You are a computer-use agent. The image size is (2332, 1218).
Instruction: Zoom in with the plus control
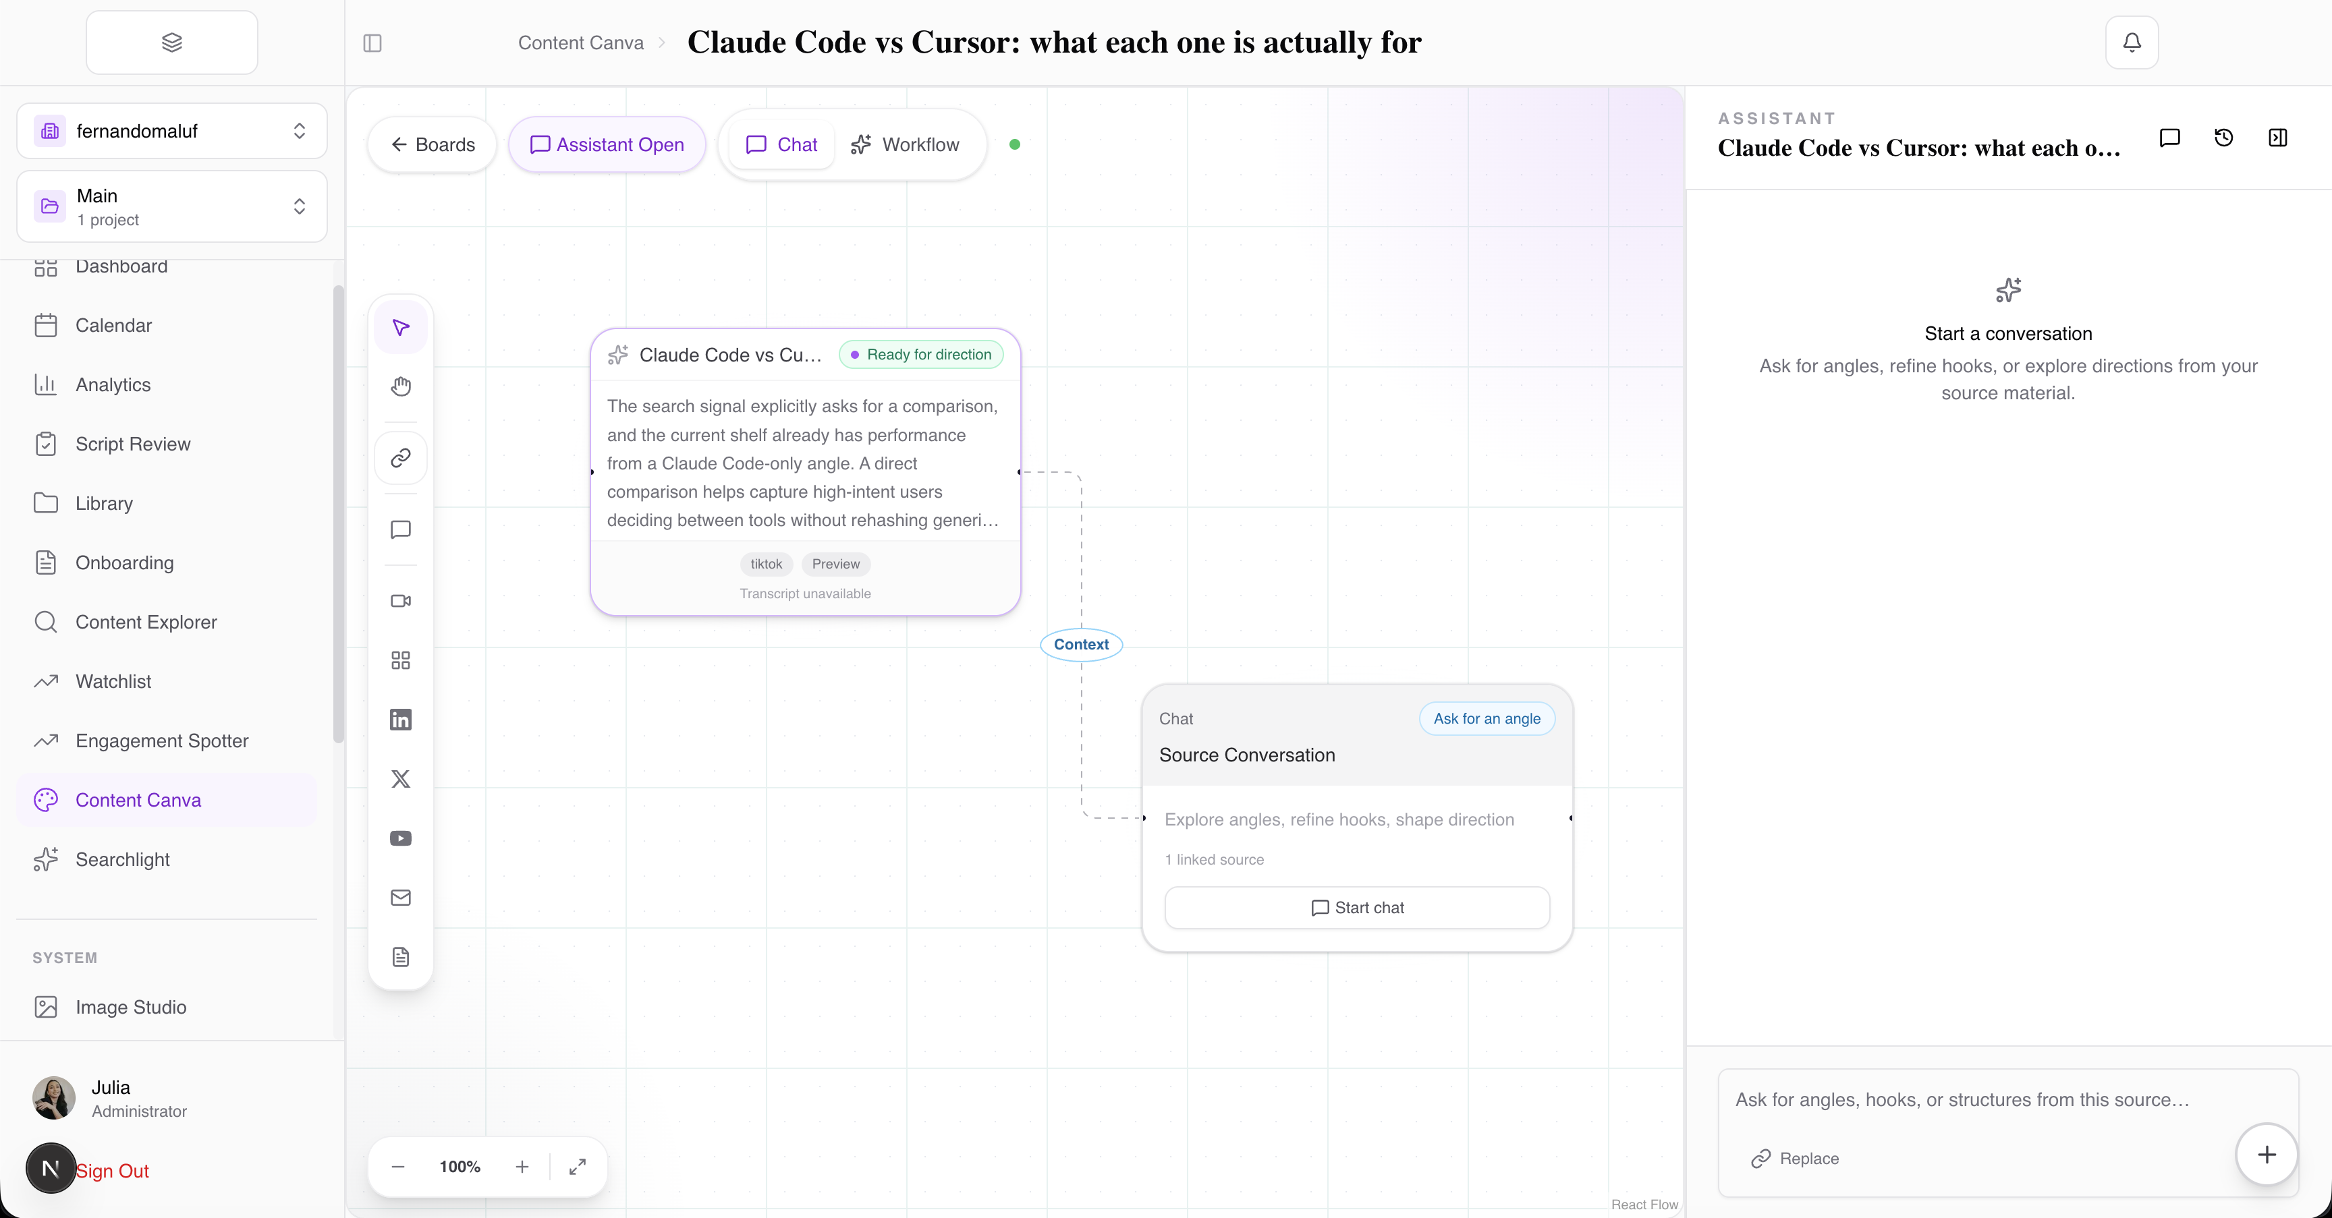click(x=522, y=1167)
